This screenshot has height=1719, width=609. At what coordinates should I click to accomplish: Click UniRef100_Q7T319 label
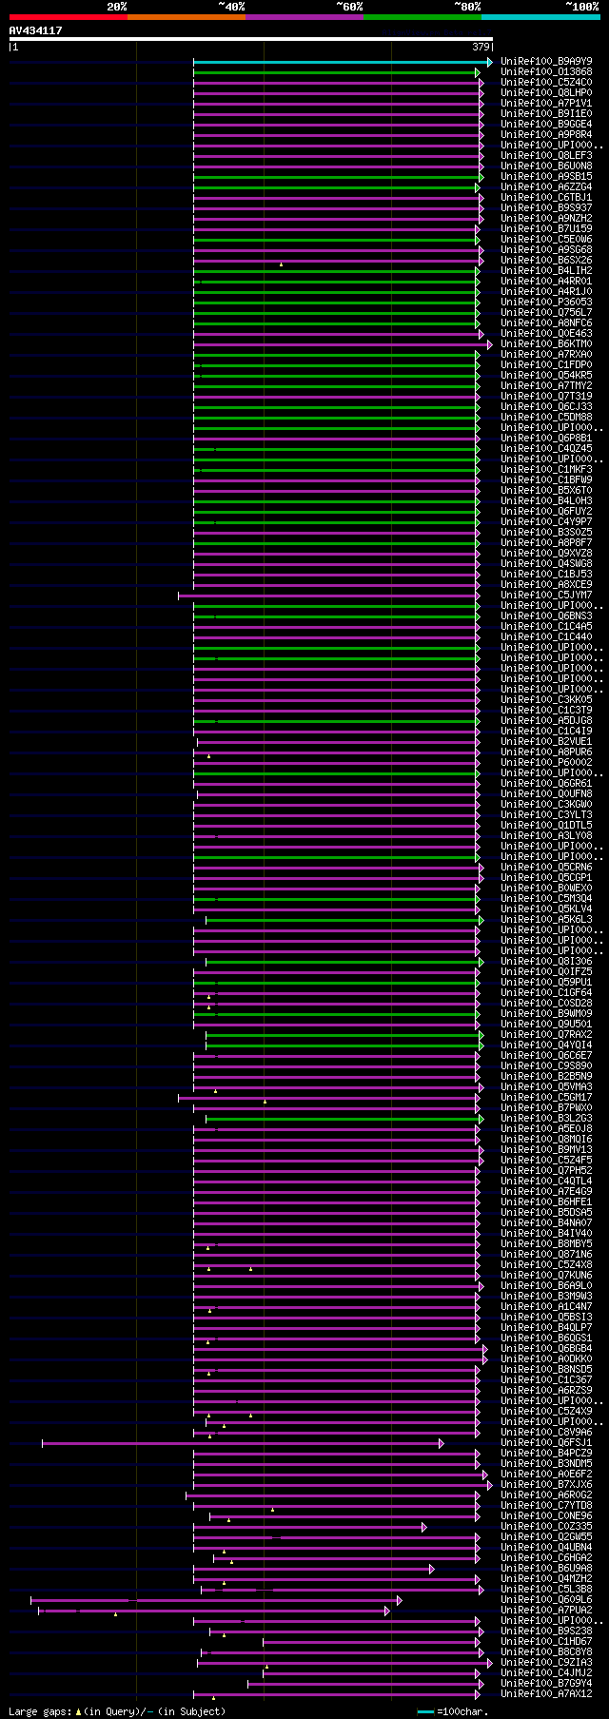pos(547,397)
